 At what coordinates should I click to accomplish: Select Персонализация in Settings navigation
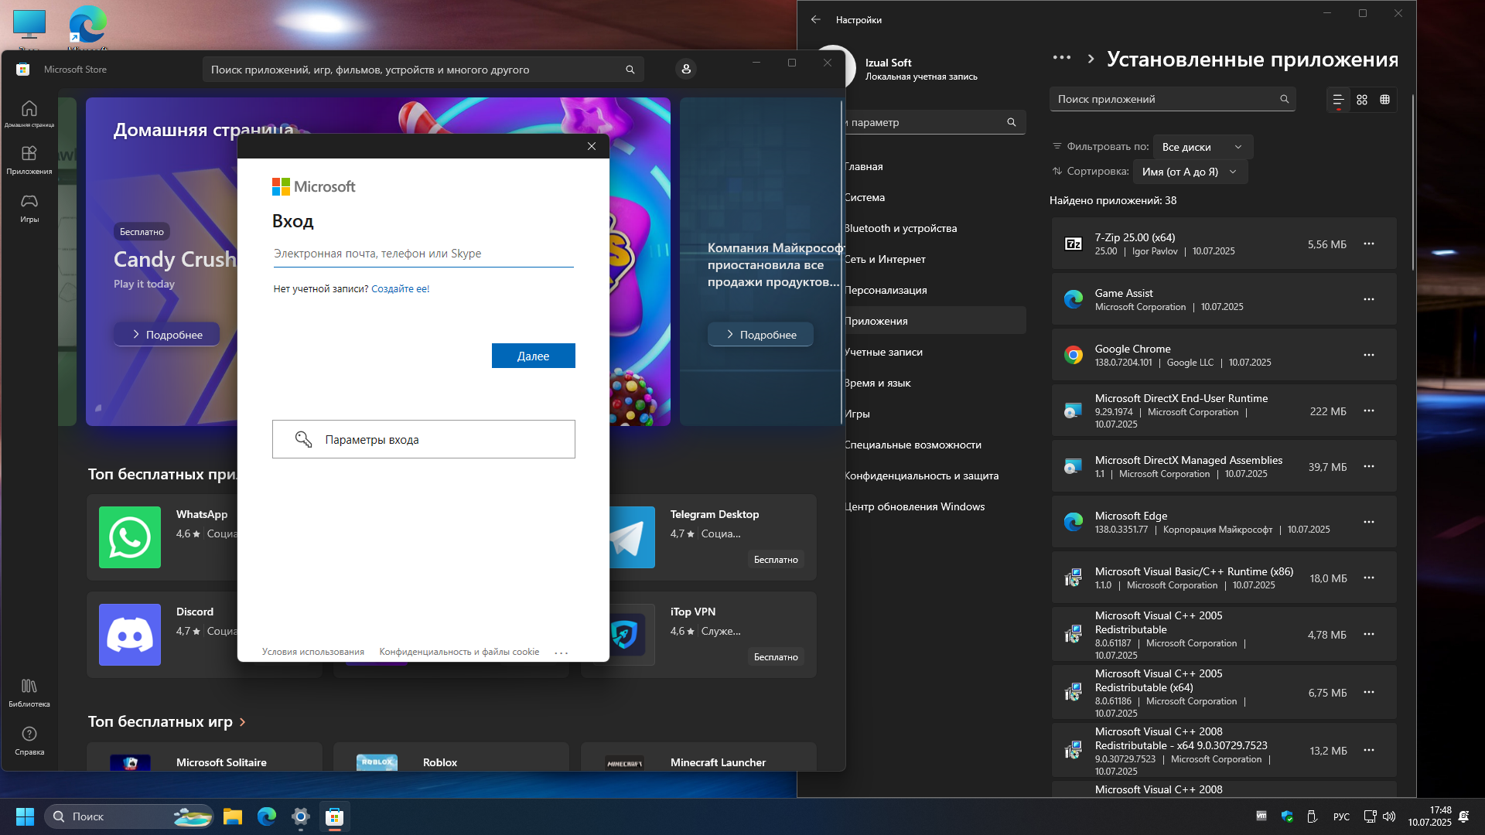pos(934,290)
